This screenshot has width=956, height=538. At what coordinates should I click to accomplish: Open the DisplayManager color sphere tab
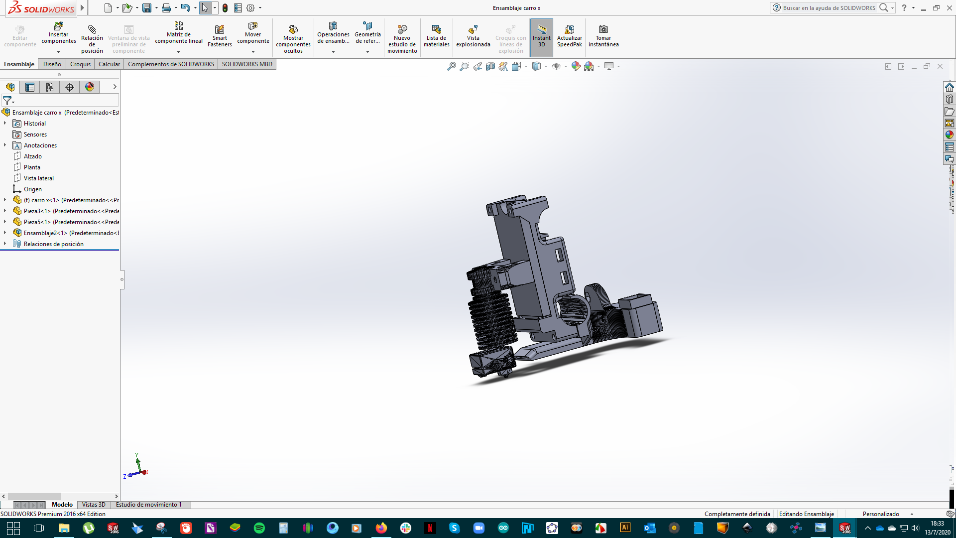(x=90, y=87)
